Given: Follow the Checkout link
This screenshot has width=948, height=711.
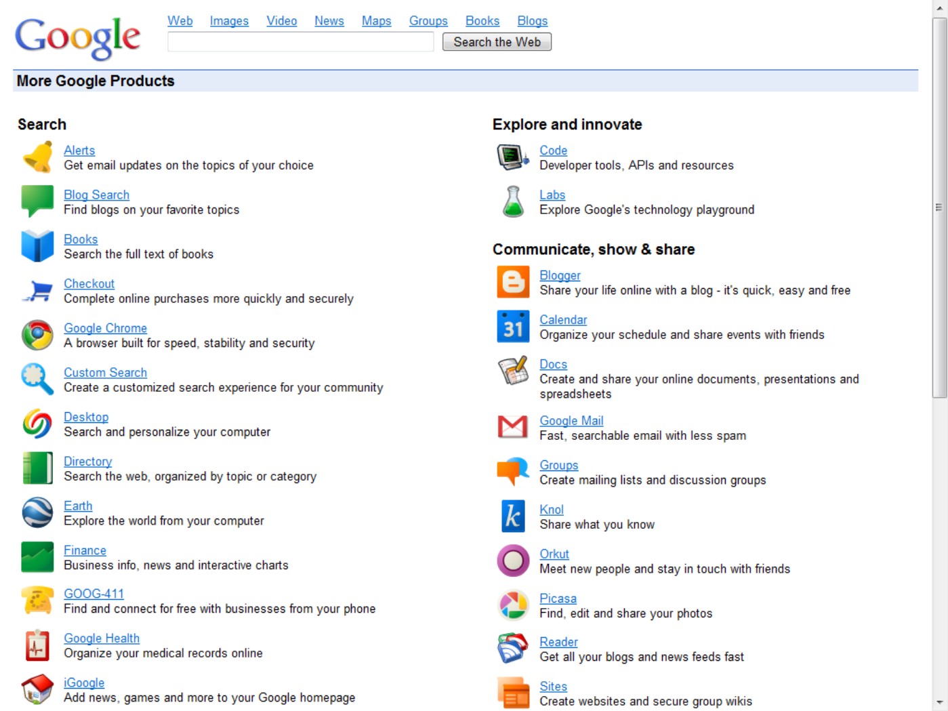Looking at the screenshot, I should 89,283.
